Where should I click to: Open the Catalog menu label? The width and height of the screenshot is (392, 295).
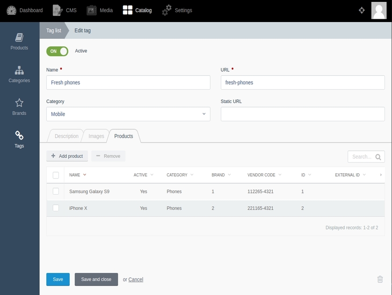(x=143, y=10)
